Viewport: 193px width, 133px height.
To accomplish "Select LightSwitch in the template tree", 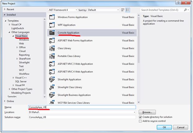I will 18,28.
